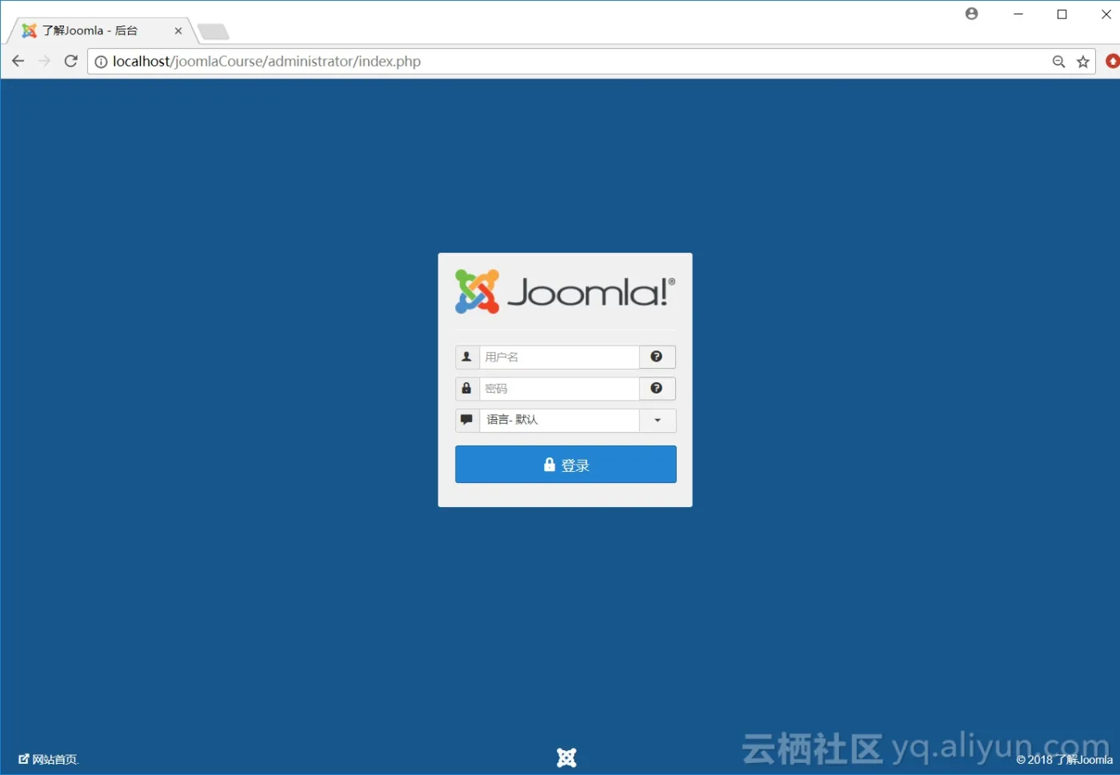Image resolution: width=1120 pixels, height=775 pixels.
Task: Click the Joomla logo in login box
Action: tap(565, 291)
